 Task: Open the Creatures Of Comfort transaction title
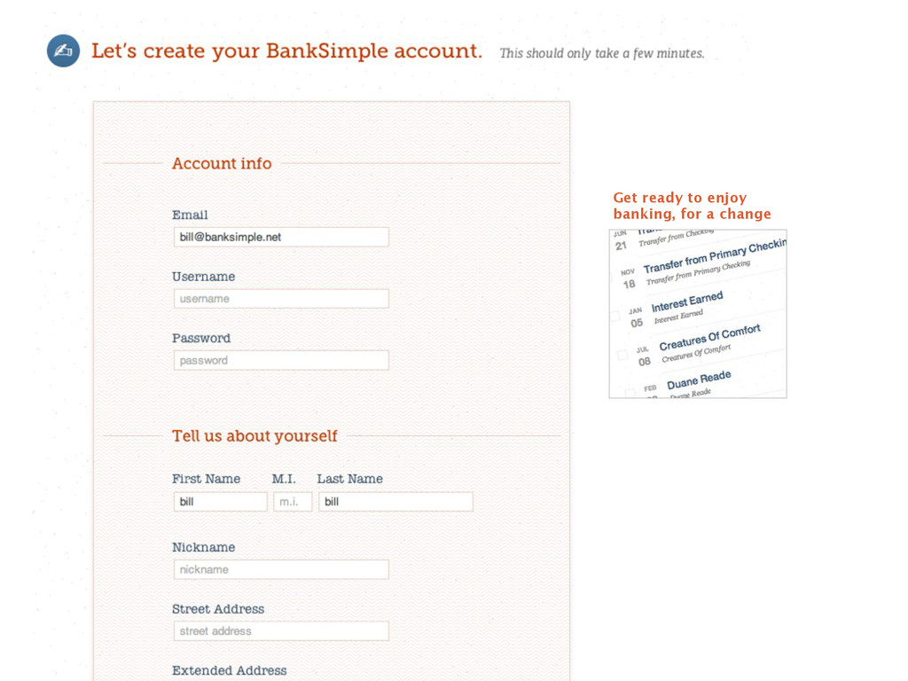[x=709, y=338]
